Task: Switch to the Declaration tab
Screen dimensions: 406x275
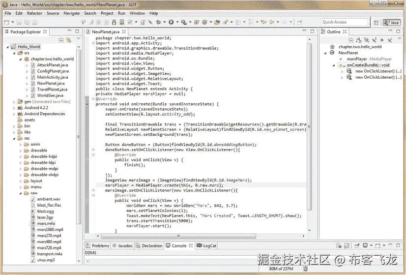Action: [x=149, y=245]
